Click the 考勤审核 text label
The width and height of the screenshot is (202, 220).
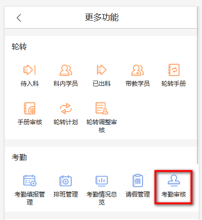click(x=173, y=194)
